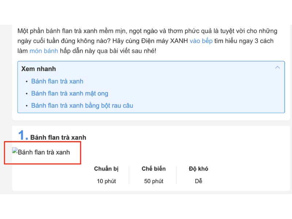This screenshot has width=292, height=219.
Task: Select the Xem nhanh panel title
Action: (x=38, y=69)
